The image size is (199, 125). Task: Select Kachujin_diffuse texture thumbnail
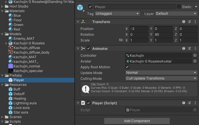11,48
